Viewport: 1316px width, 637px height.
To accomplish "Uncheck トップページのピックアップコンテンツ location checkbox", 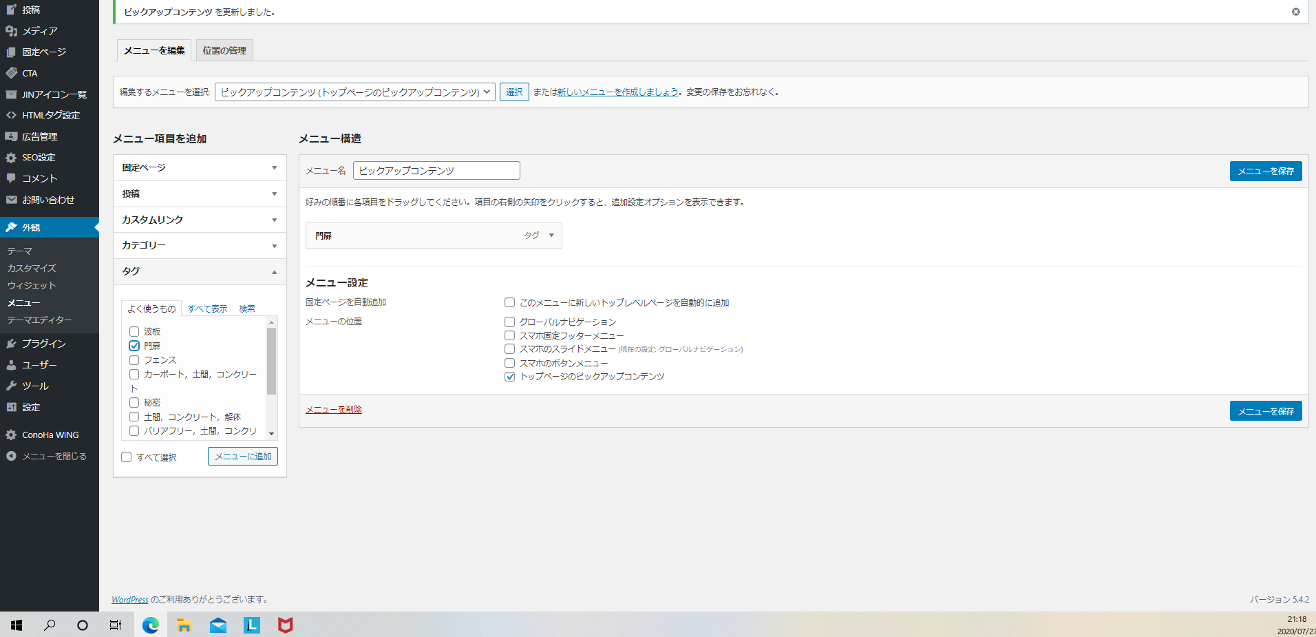I will pyautogui.click(x=510, y=377).
